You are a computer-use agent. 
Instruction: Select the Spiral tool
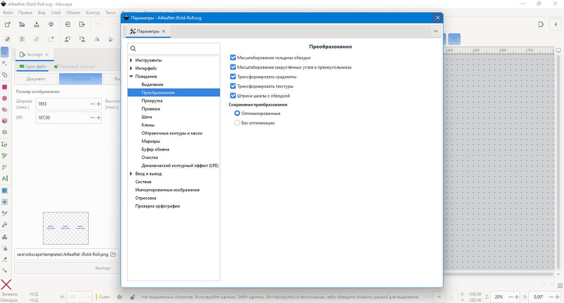tap(5, 132)
